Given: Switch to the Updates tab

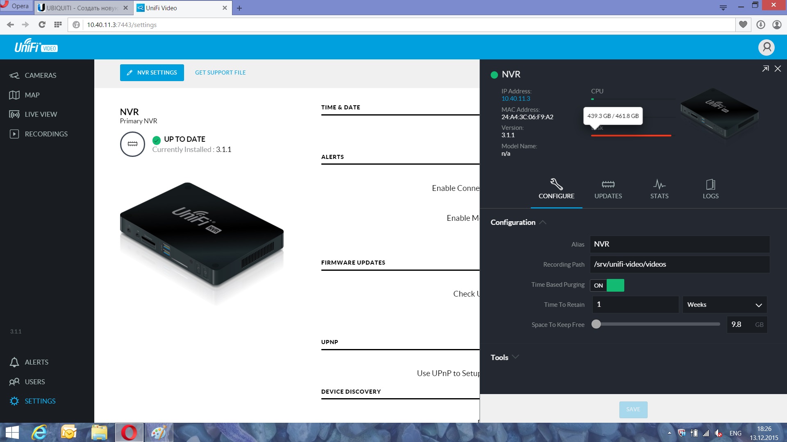Looking at the screenshot, I should pyautogui.click(x=608, y=189).
